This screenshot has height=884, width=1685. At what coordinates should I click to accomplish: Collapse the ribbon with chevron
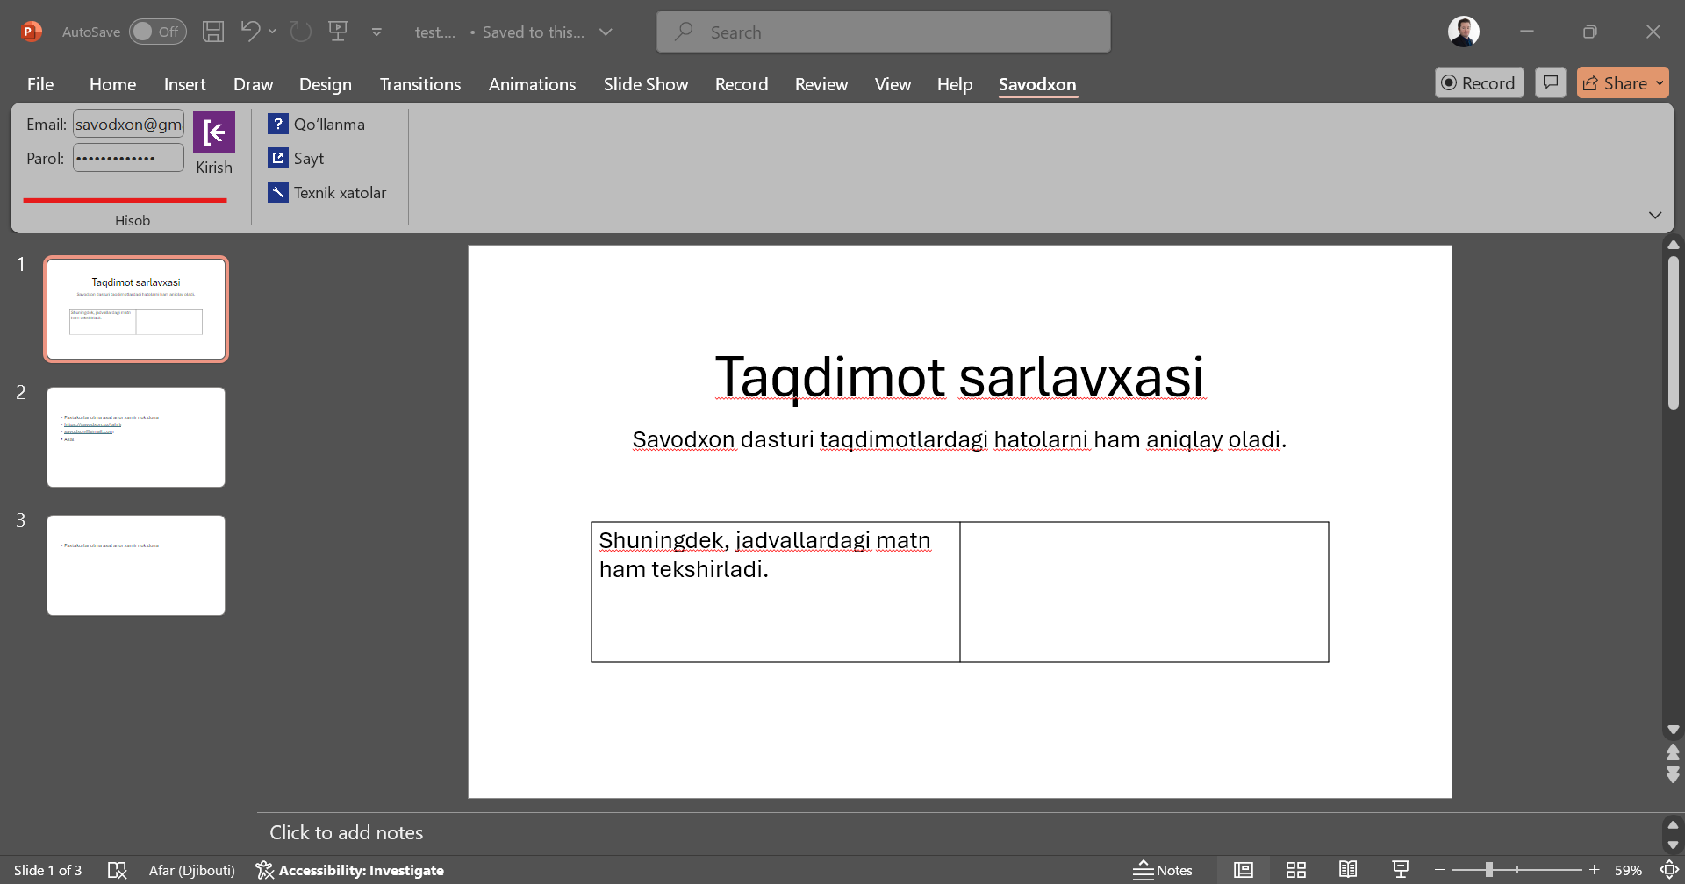[x=1655, y=216]
